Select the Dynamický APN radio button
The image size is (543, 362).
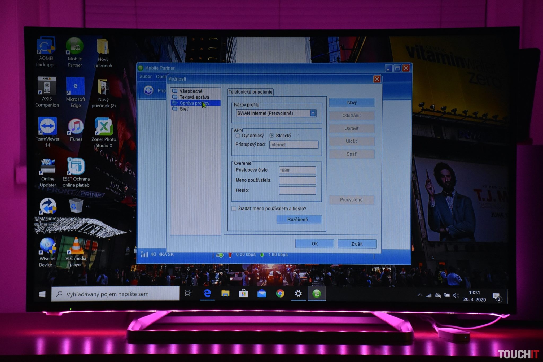click(x=238, y=136)
